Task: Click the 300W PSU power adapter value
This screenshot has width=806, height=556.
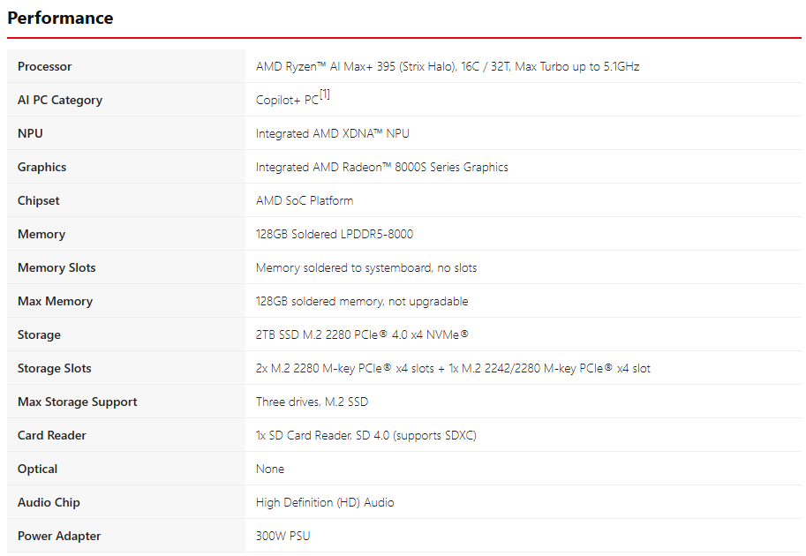Action: click(x=282, y=536)
